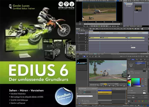Select the arrow selection tool in title editor
The width and height of the screenshot is (149, 107).
click(x=84, y=56)
